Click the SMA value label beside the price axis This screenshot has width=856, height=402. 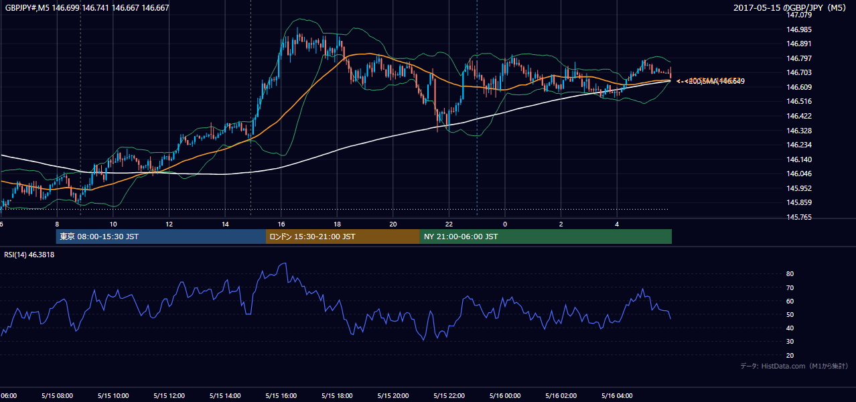click(710, 81)
